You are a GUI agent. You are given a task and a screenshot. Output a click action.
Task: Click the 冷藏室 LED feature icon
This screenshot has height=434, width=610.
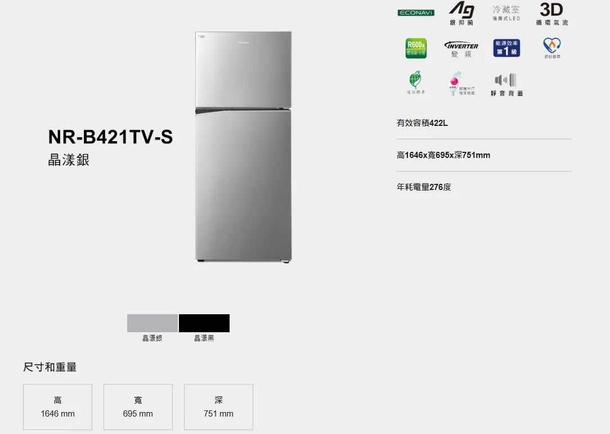coord(506,13)
